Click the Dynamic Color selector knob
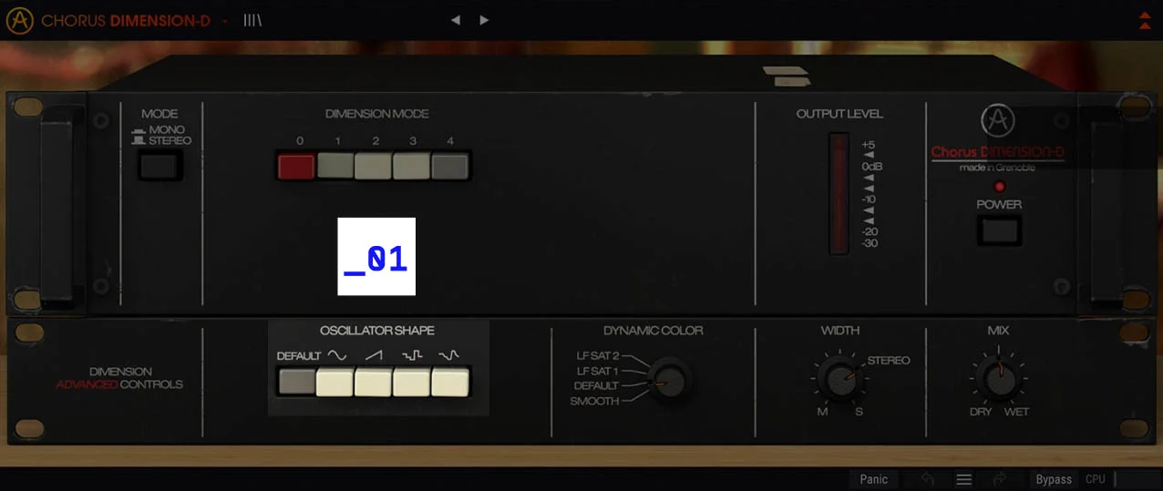The width and height of the screenshot is (1163, 491). (670, 379)
